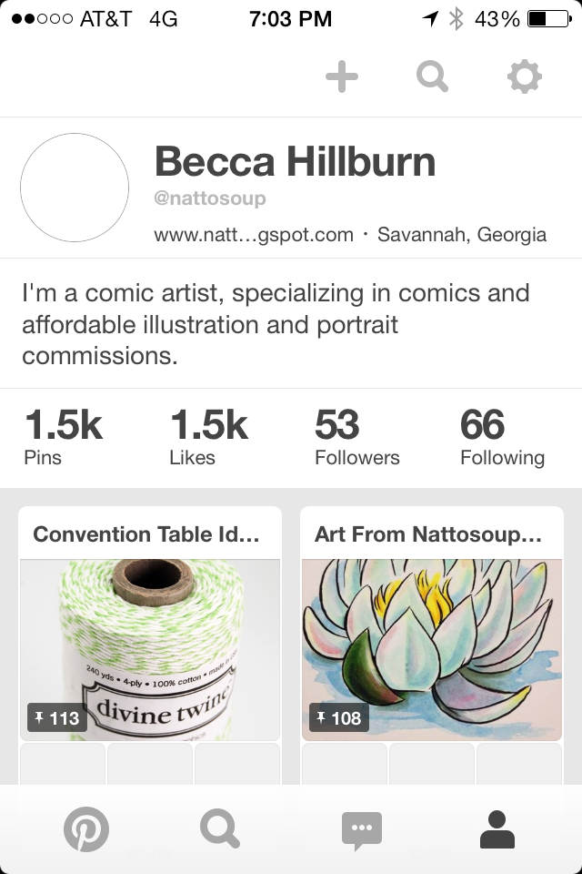The height and width of the screenshot is (874, 582).
Task: Tap the 113 pin count badge
Action: pos(56,718)
